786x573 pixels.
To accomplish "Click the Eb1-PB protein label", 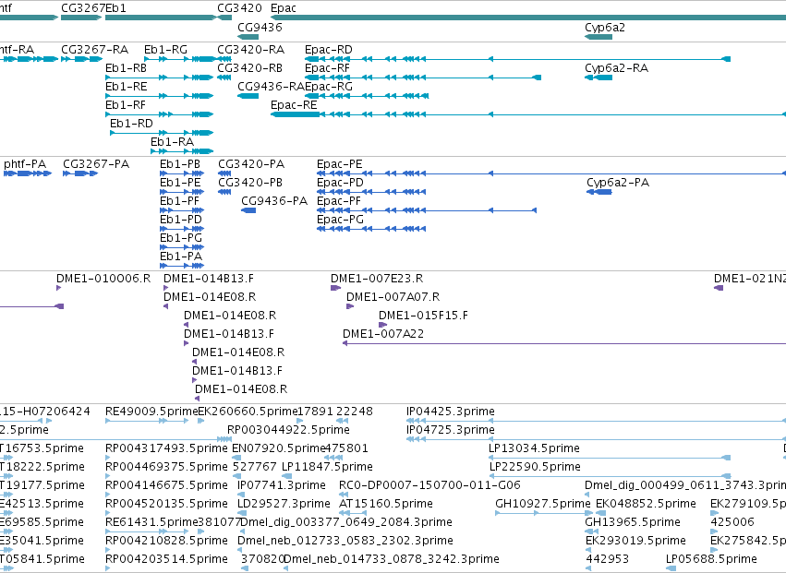I will point(180,164).
